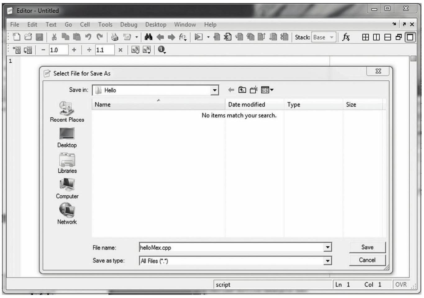Undo using the curved left arrow icon
The image size is (424, 298).
pos(88,37)
